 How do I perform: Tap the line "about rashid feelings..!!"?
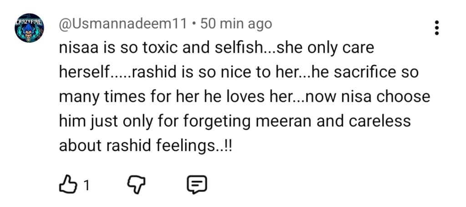tap(145, 146)
